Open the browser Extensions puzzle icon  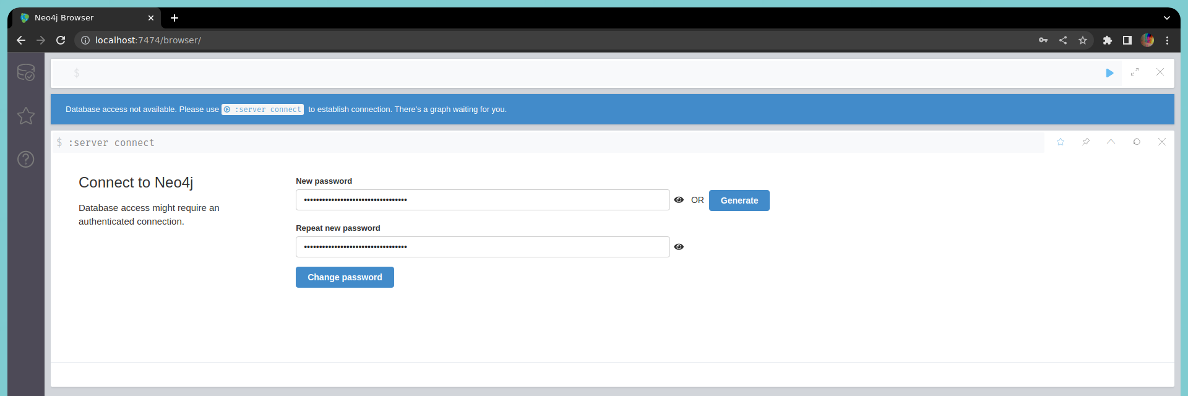[x=1108, y=40]
